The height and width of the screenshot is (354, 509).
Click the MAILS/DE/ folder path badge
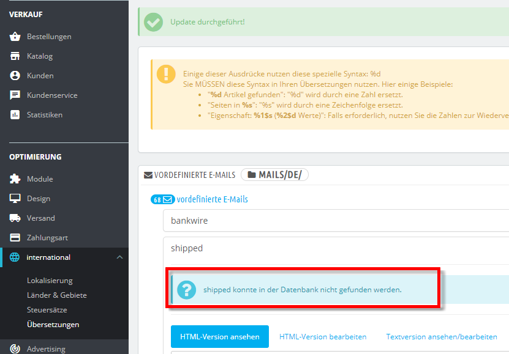coord(274,175)
